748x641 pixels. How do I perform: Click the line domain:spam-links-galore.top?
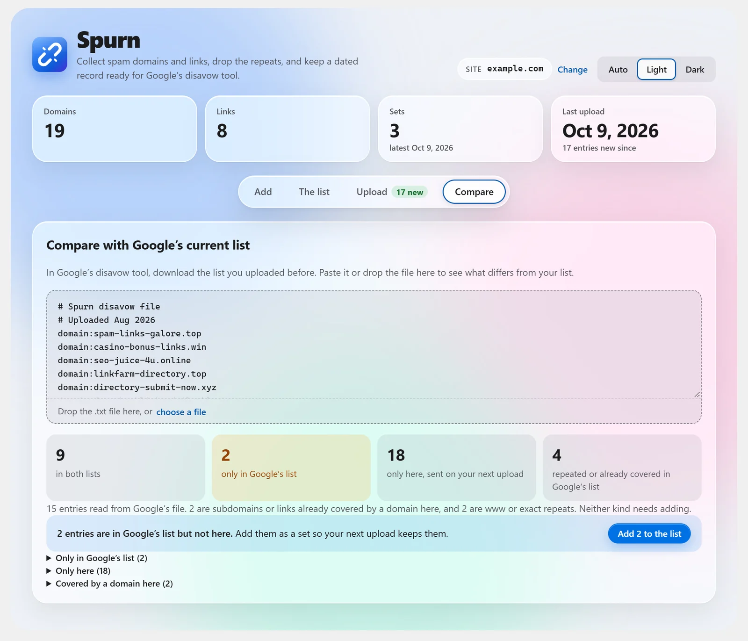(x=129, y=333)
